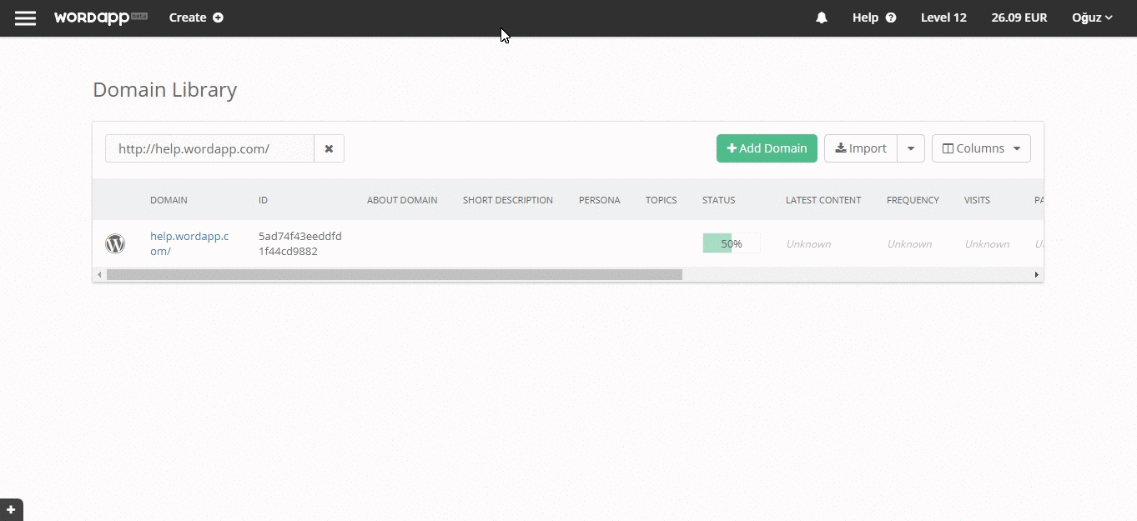
Task: Select the domain ID 5ad74f43eeddfd1f44cd9882
Action: [300, 243]
